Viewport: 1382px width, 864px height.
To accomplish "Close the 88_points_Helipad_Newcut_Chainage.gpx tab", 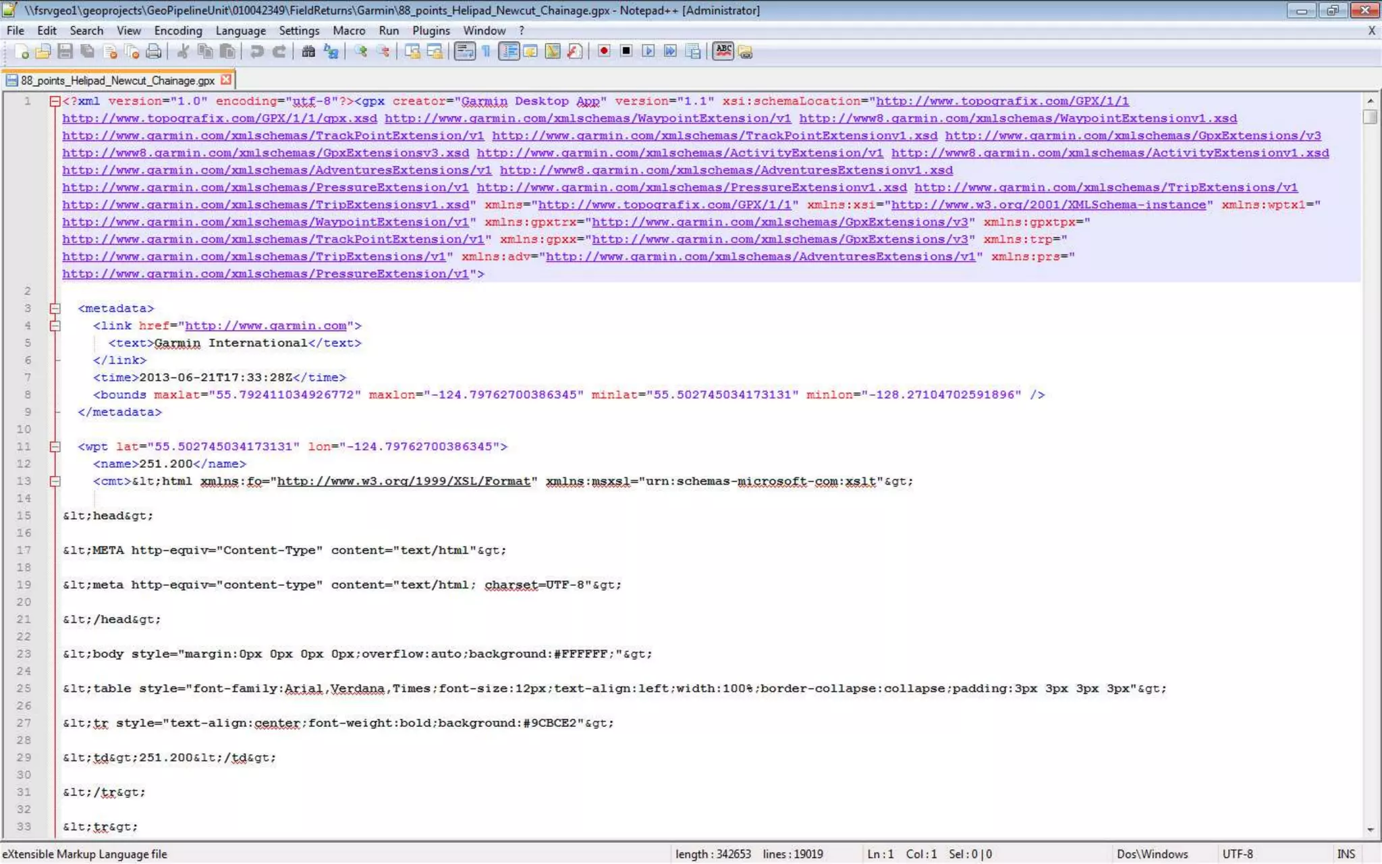I will [x=227, y=80].
